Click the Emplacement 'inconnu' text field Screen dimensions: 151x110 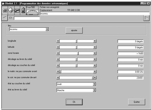click(95, 13)
